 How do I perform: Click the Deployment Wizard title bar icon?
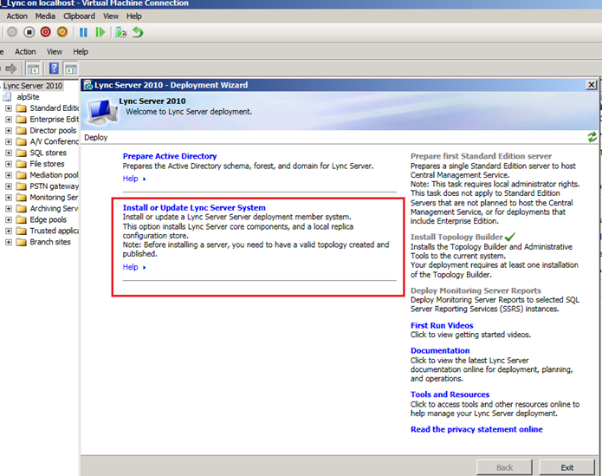pyautogui.click(x=88, y=85)
